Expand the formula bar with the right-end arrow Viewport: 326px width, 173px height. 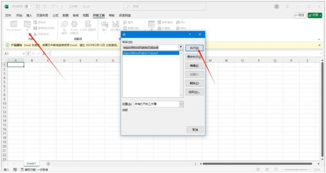click(x=320, y=54)
